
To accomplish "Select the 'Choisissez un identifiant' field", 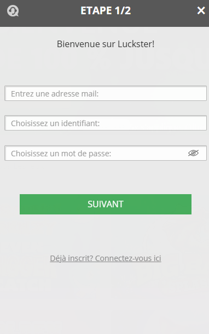I will [x=106, y=123].
